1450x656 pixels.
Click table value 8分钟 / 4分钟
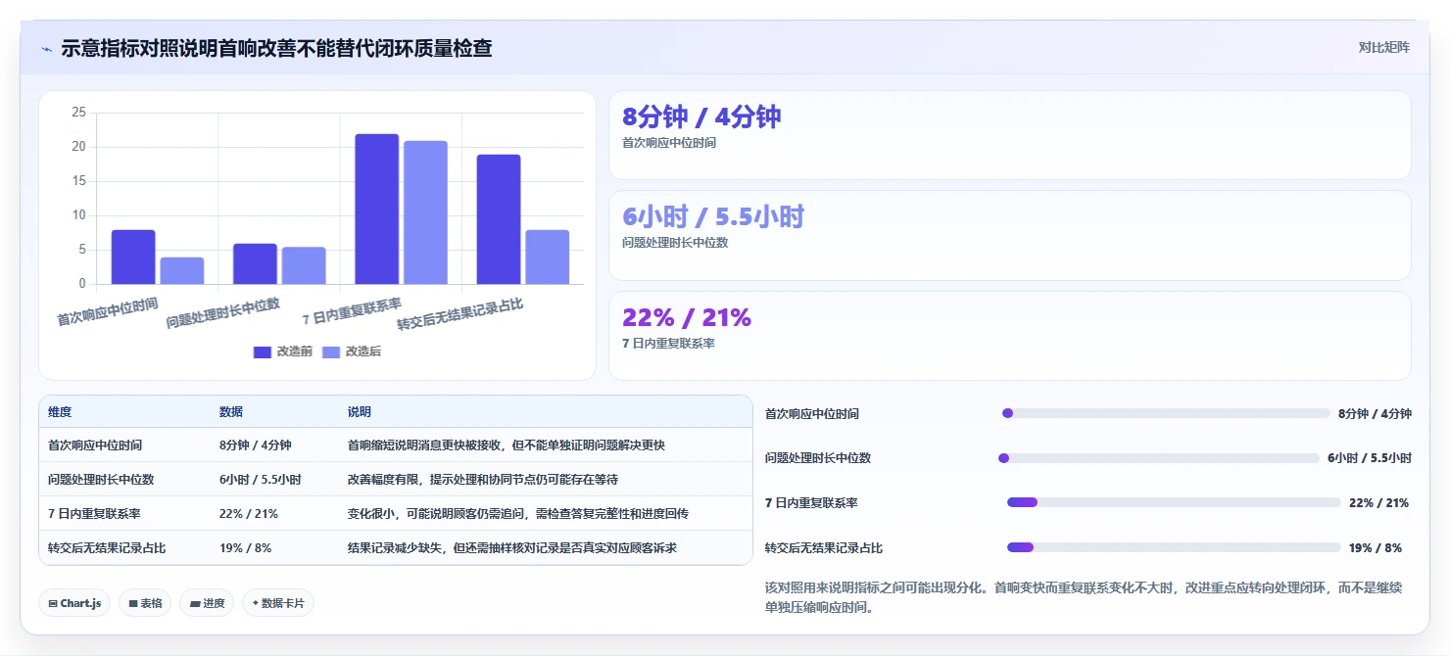tap(256, 445)
